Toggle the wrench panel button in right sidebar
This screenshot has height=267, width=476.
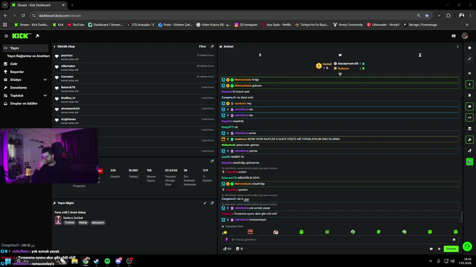pos(469,140)
